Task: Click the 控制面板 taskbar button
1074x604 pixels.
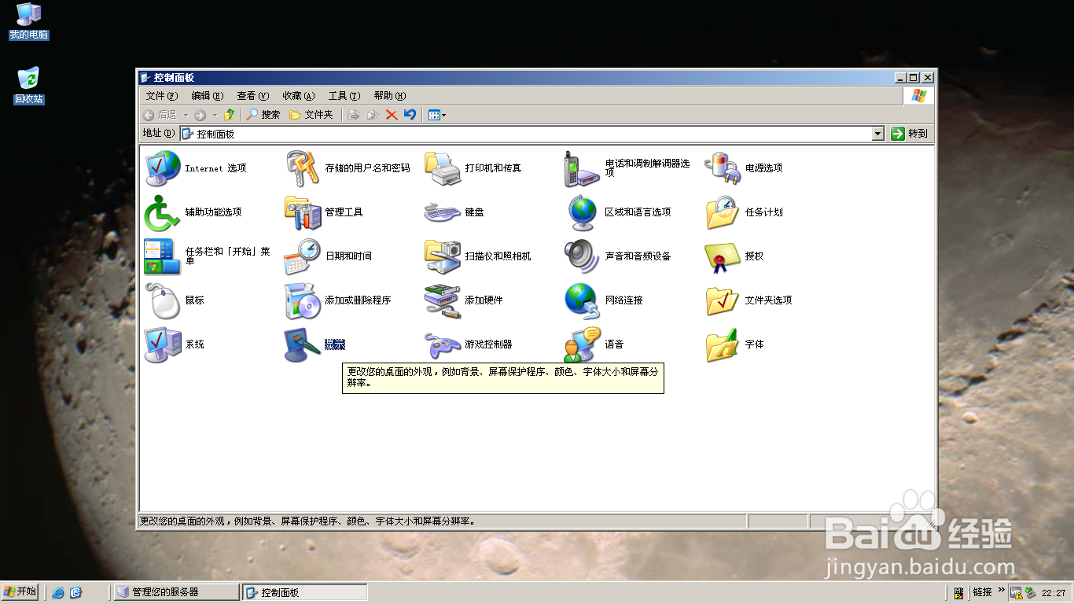Action: tap(305, 592)
